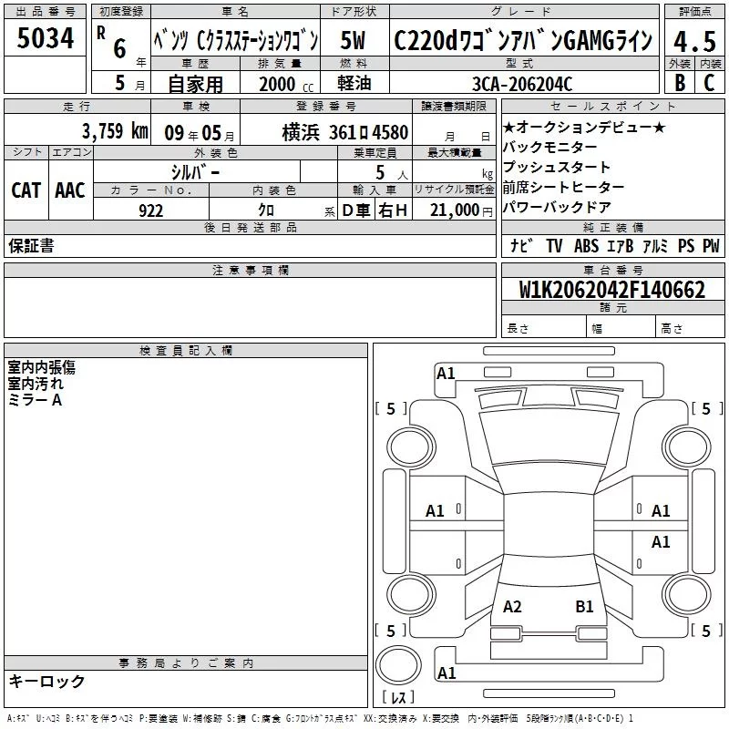Click the キーロック notice text

[46, 681]
